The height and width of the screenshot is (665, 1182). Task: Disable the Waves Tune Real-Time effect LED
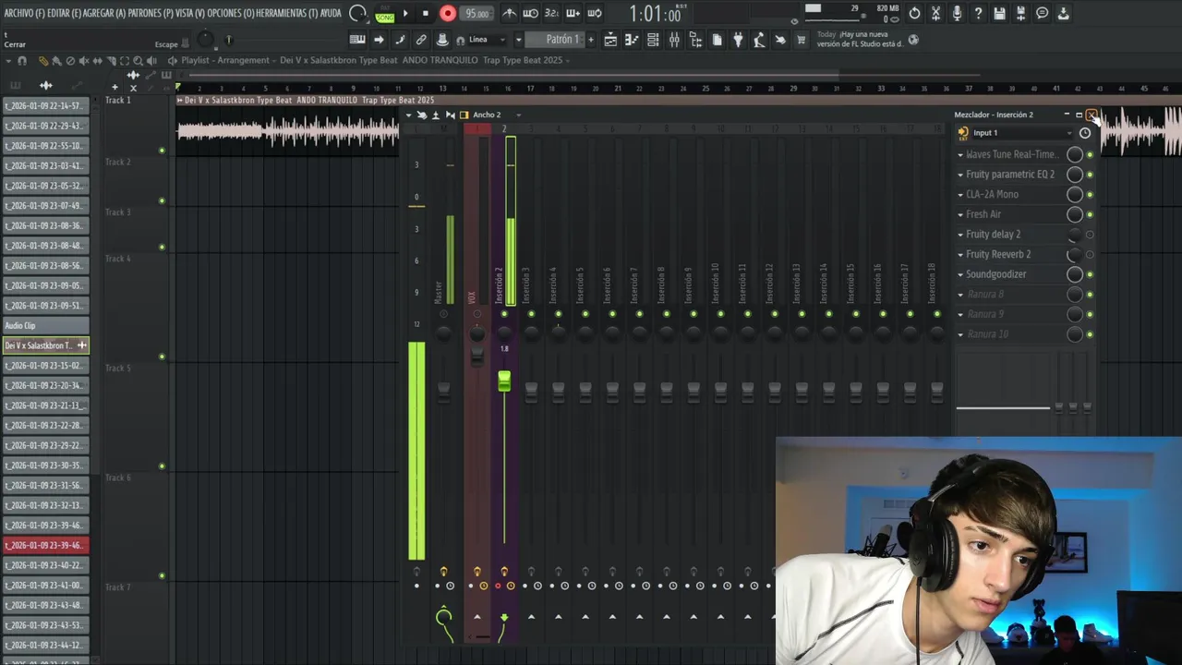pyautogui.click(x=1090, y=155)
